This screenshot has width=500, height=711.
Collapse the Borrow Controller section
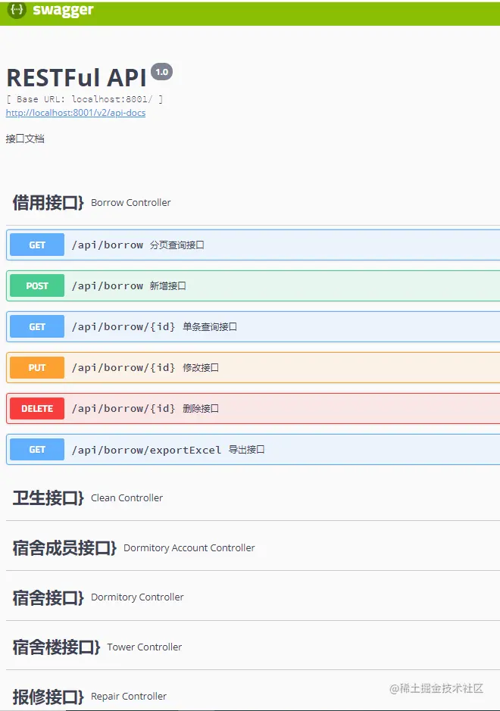coord(253,203)
